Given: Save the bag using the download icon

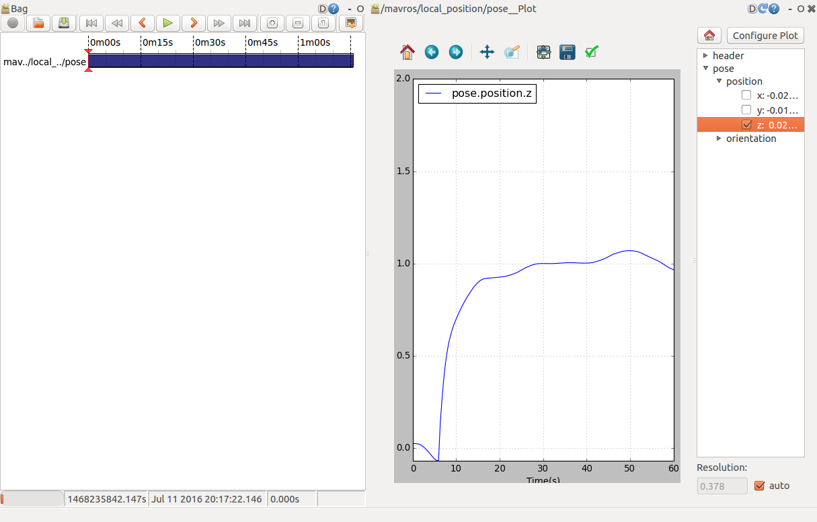Looking at the screenshot, I should [x=64, y=23].
